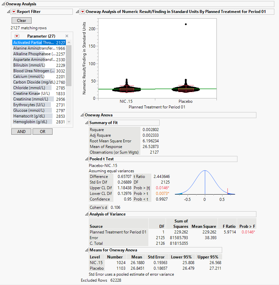Collapse the Report Filter section
The image size is (279, 285).
point(8,12)
